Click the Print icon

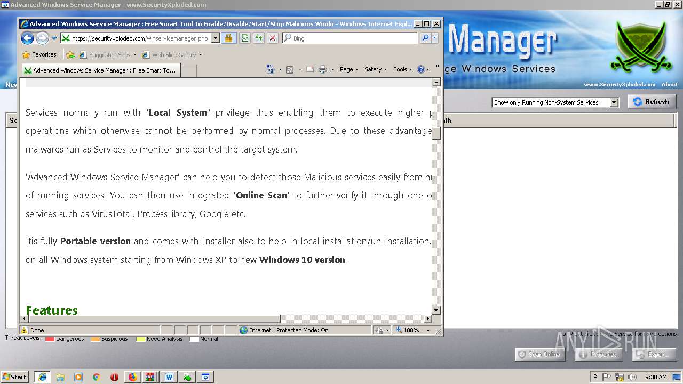323,69
